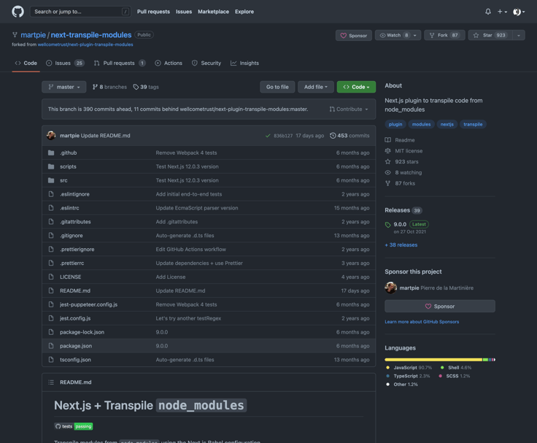Screen dimensions: 537x443
Task: Open commit 836b127
Action: 283,136
